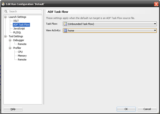Select Remote under Debugger
The width and height of the screenshot is (160, 114).
click(22, 44)
